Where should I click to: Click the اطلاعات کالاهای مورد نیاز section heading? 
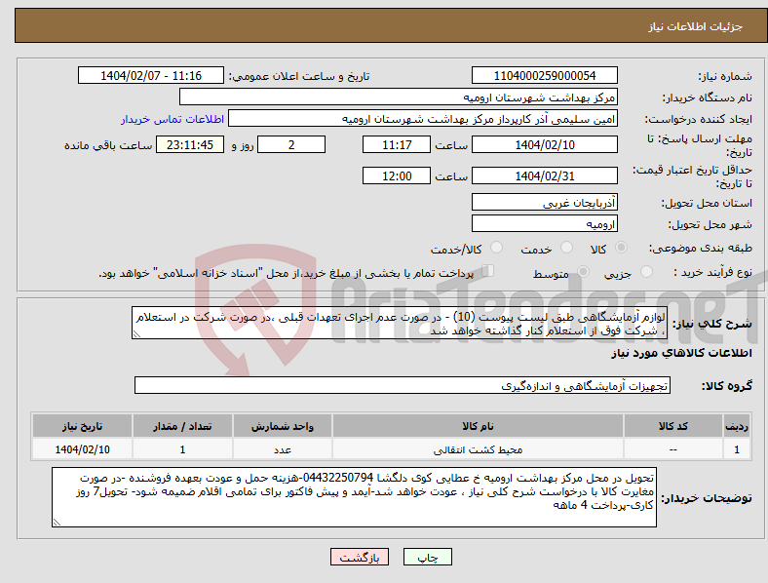[681, 353]
